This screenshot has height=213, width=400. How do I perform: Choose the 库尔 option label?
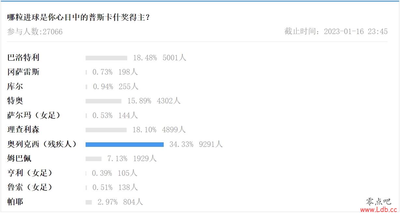coord(15,87)
